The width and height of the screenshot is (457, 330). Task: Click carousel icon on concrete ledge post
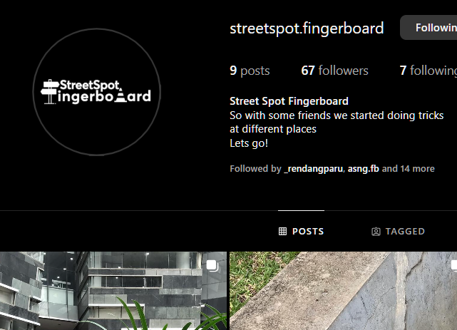click(454, 266)
